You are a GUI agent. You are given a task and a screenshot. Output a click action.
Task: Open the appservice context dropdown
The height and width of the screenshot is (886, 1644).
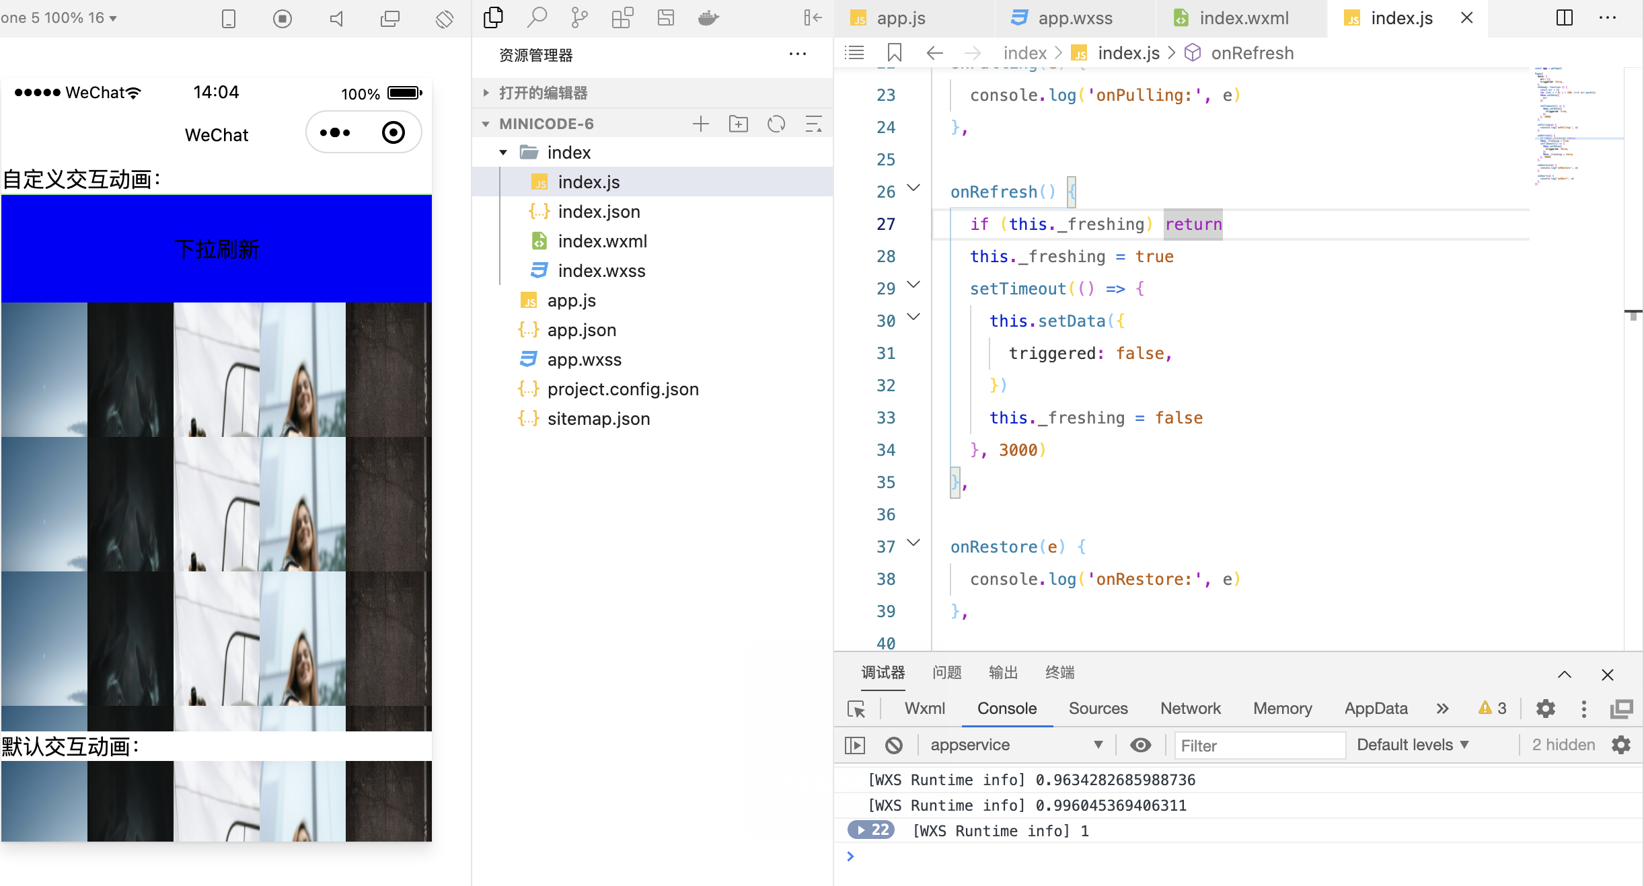click(1016, 745)
